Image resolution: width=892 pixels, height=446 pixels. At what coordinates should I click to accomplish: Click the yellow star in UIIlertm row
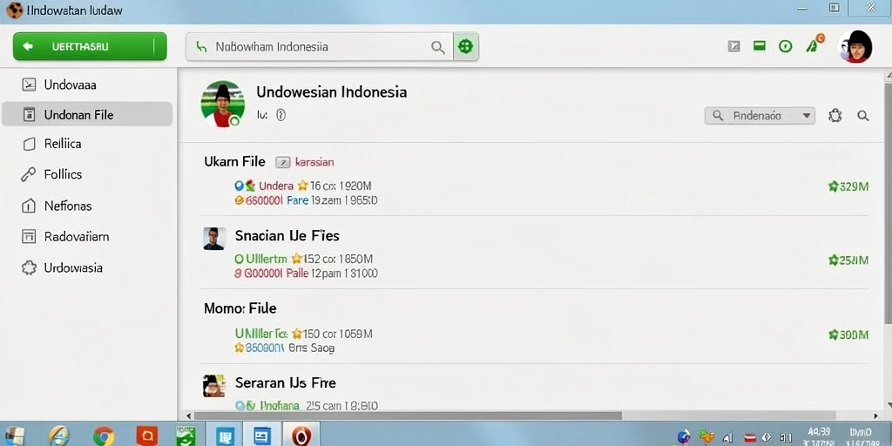pyautogui.click(x=296, y=259)
